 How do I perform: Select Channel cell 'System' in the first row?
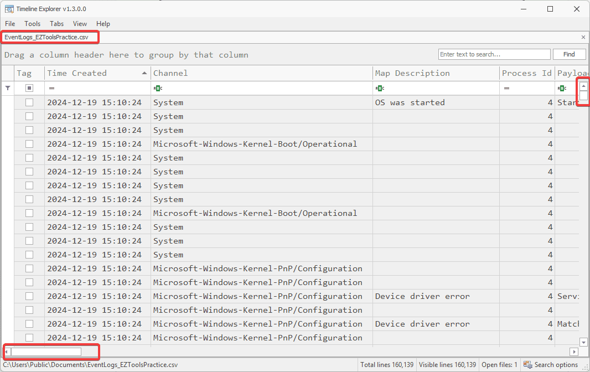point(261,102)
